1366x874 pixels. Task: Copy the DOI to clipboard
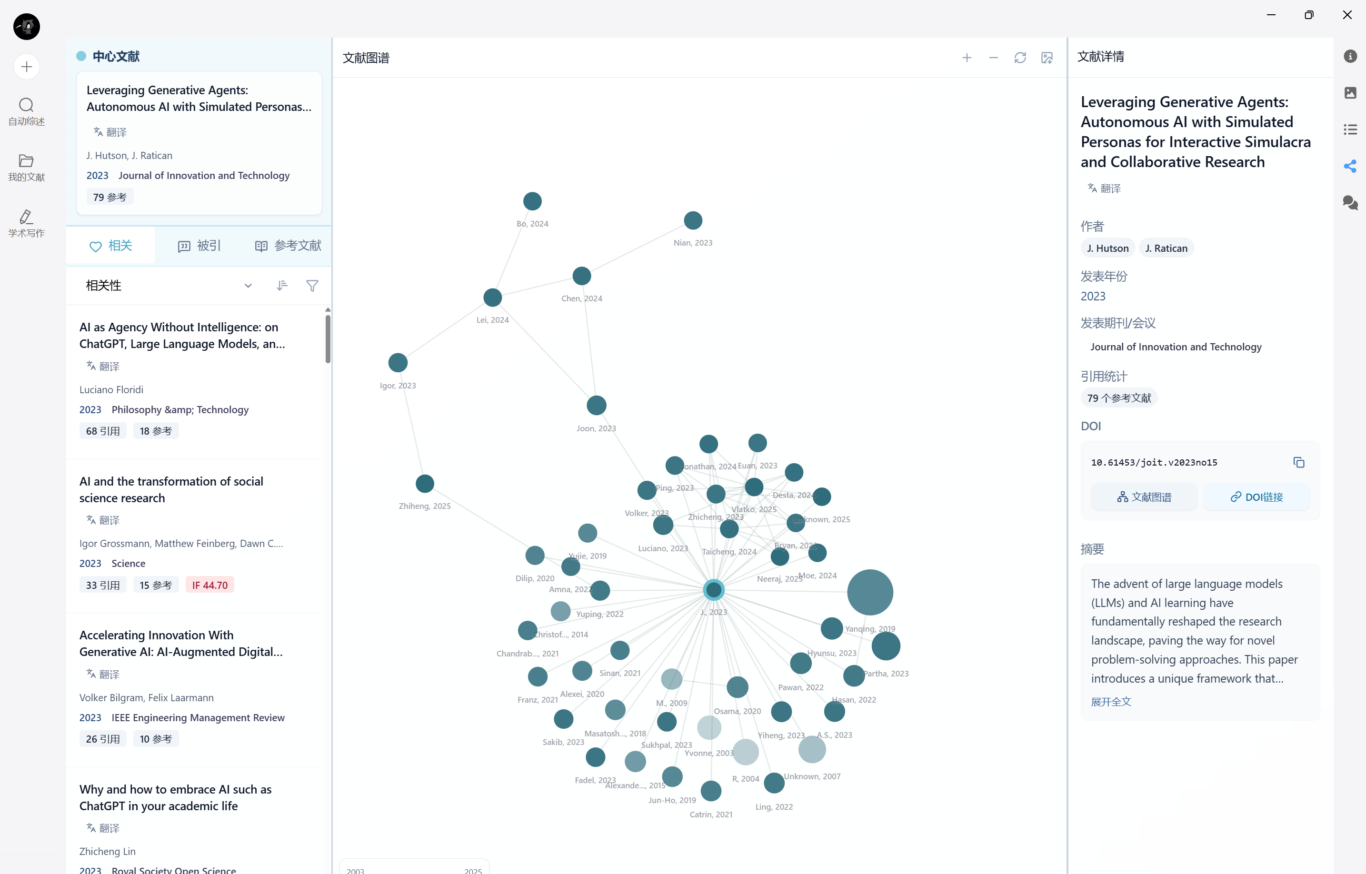click(x=1298, y=463)
